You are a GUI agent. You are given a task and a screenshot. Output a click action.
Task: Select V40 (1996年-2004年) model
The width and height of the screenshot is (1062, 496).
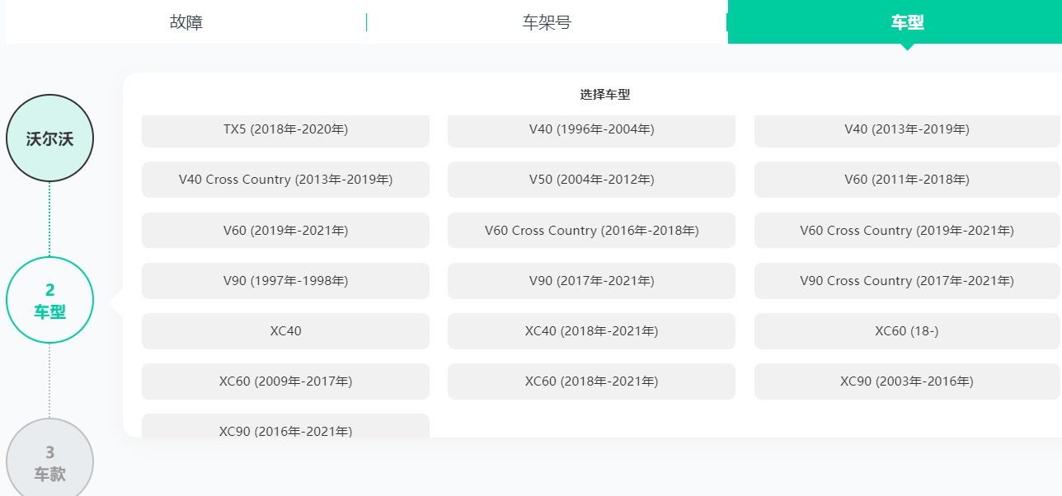click(x=590, y=129)
